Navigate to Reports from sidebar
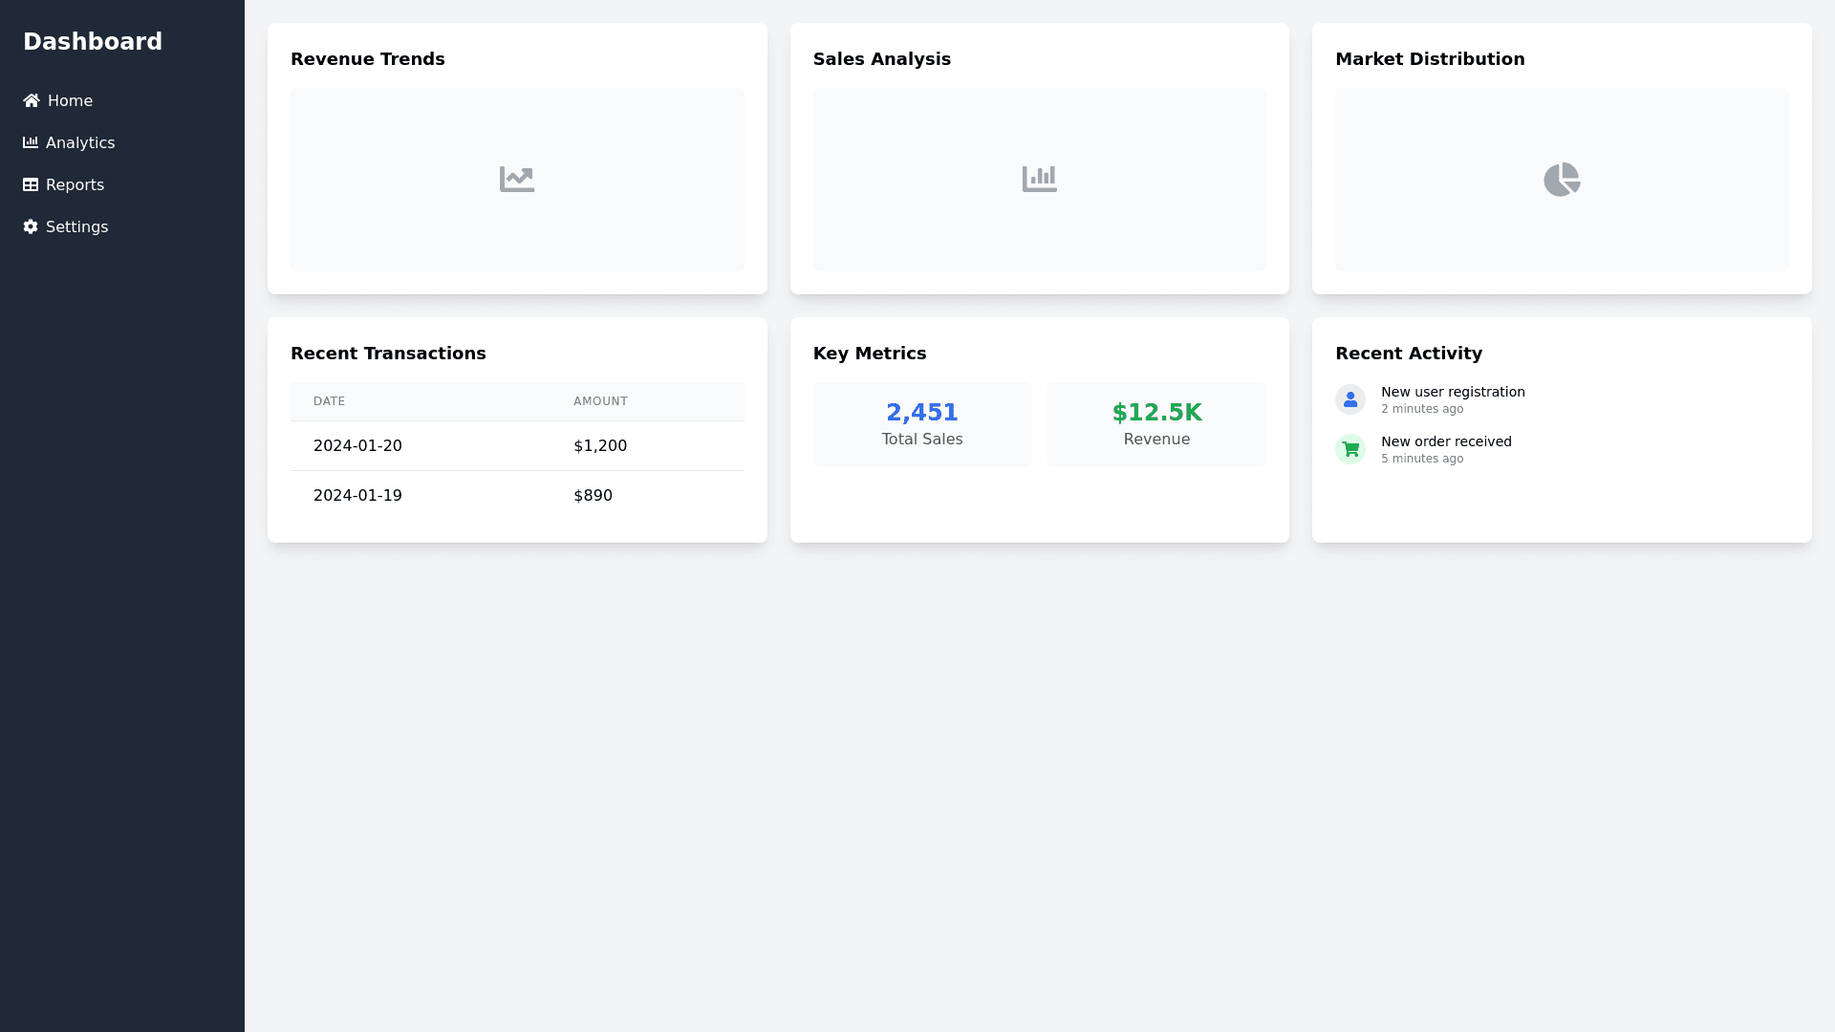 75,184
